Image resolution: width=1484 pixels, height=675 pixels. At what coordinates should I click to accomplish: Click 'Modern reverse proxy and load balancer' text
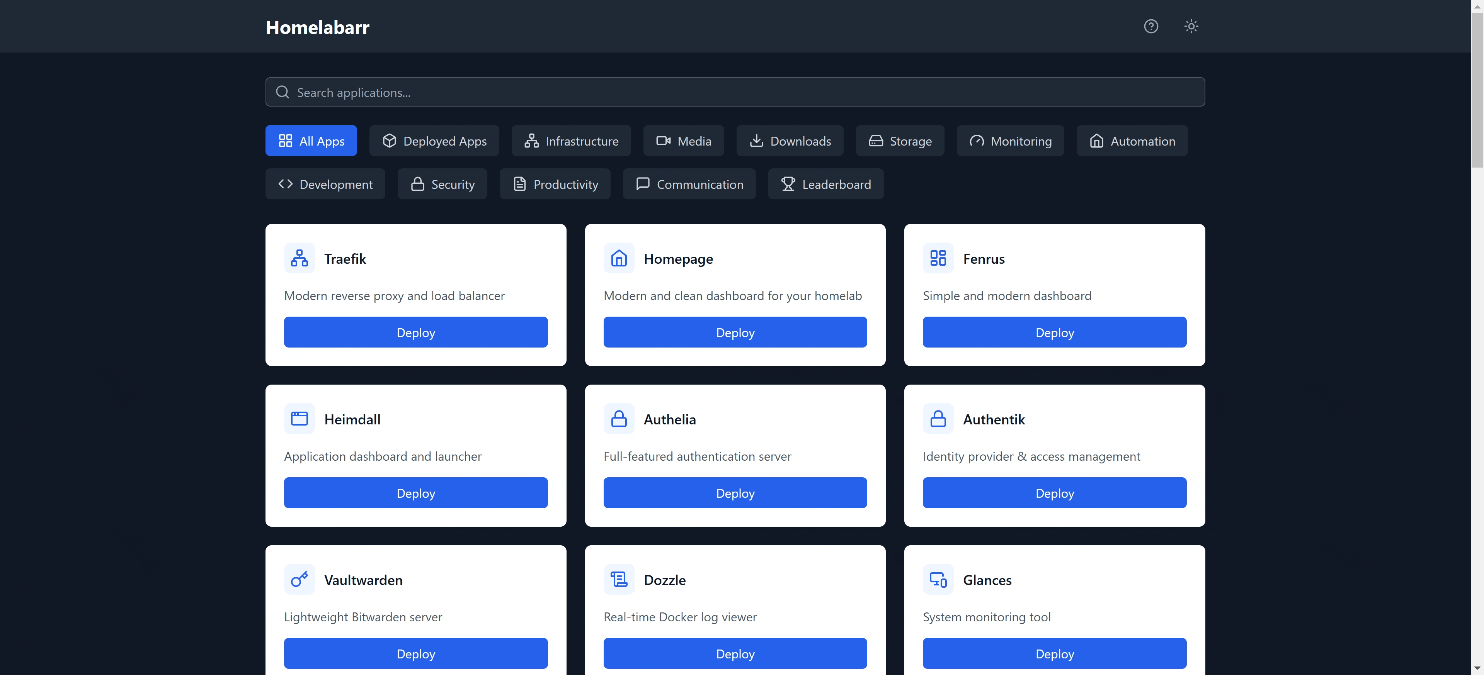pos(394,296)
